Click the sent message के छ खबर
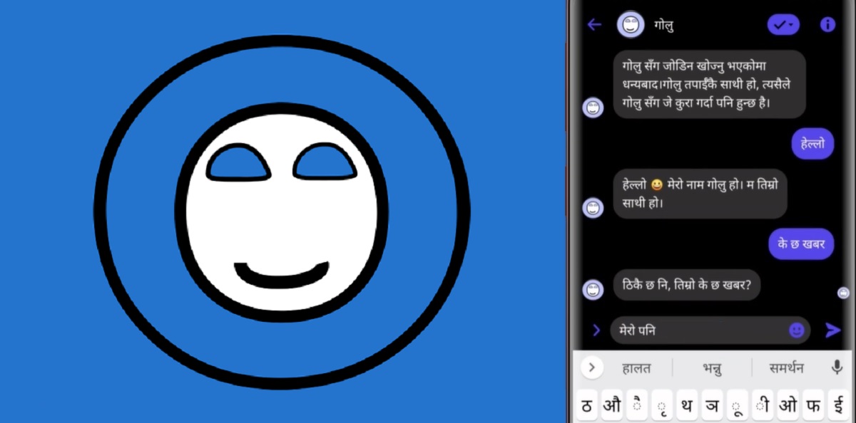Screen dimensions: 856x423 pos(801,244)
